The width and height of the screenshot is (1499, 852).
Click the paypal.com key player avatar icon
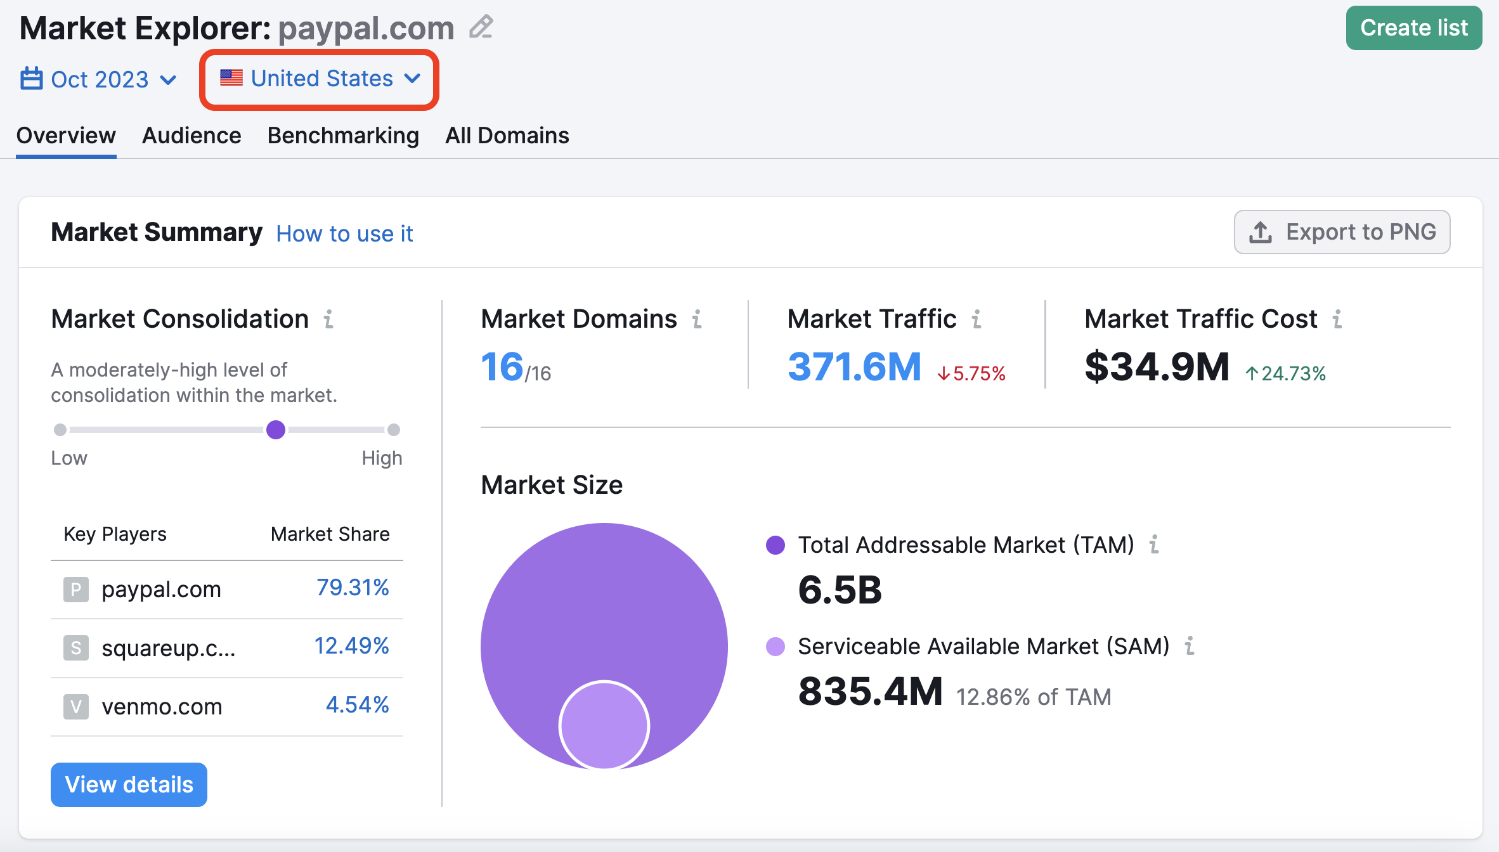pyautogui.click(x=75, y=589)
